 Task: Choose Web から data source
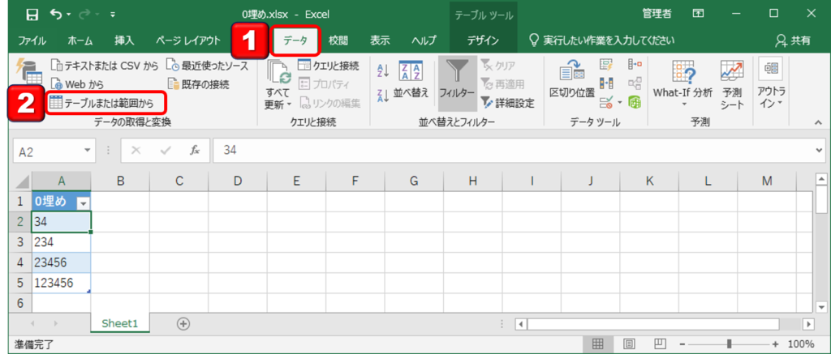tap(77, 83)
